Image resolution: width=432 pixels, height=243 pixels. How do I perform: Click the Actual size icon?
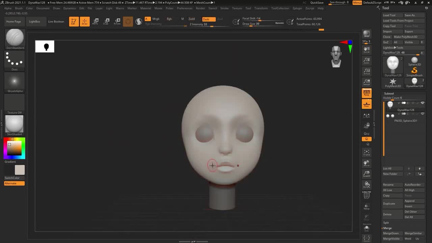pos(367,72)
